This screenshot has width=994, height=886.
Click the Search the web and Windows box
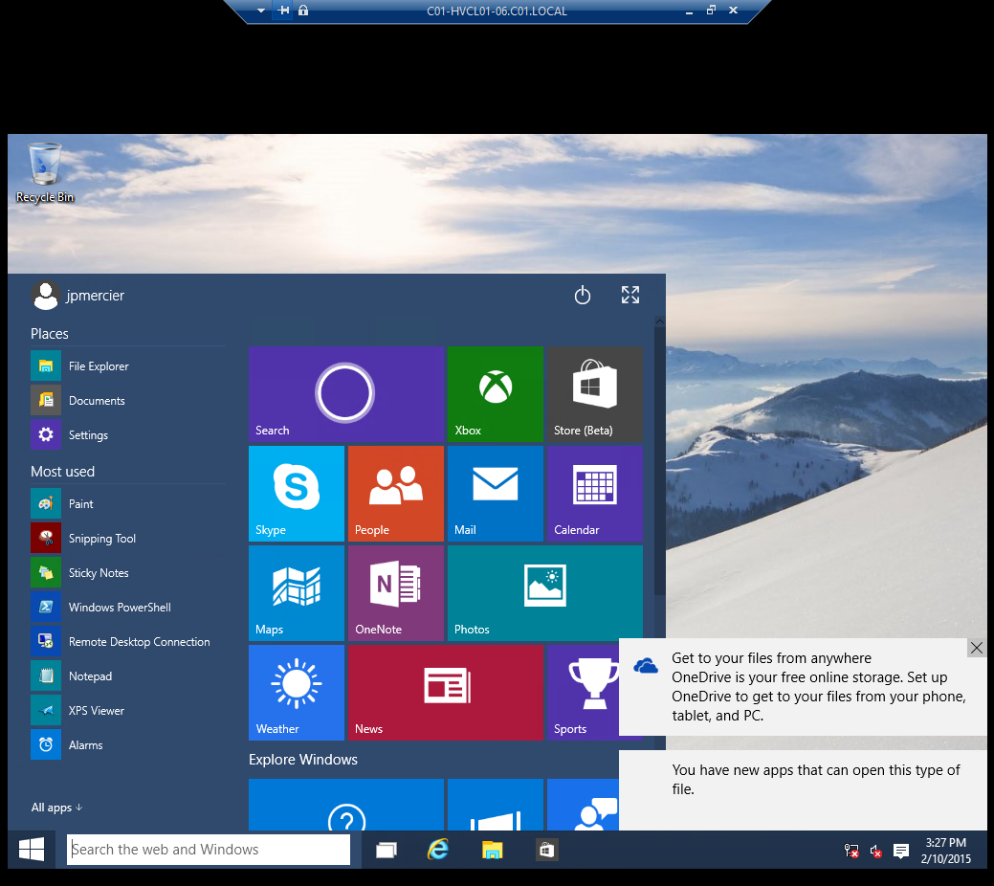pos(209,850)
